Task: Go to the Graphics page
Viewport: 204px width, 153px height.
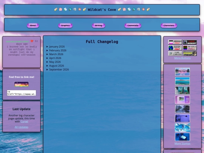Action: tap(65, 26)
